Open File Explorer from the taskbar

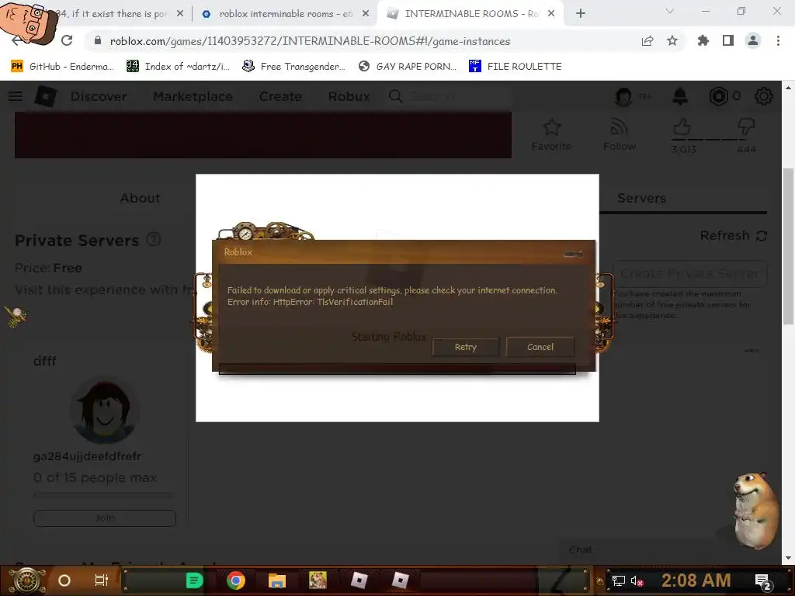pyautogui.click(x=277, y=580)
